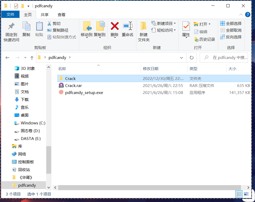Click the 剪切 scissors cut button
The width and height of the screenshot is (255, 202).
tap(54, 23)
